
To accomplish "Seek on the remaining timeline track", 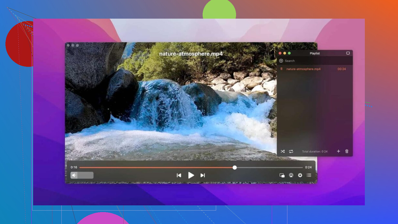I will (269, 168).
